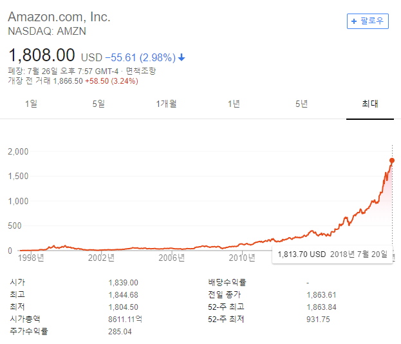This screenshot has height=344, width=401.
Task: Click the 1,808.00 current price
Action: point(41,55)
